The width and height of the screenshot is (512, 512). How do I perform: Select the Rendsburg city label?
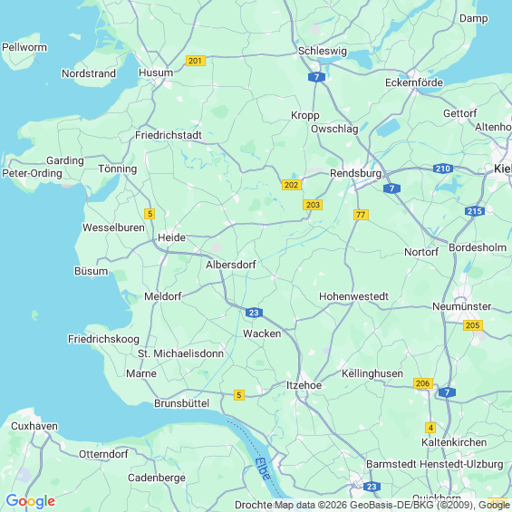(x=355, y=173)
